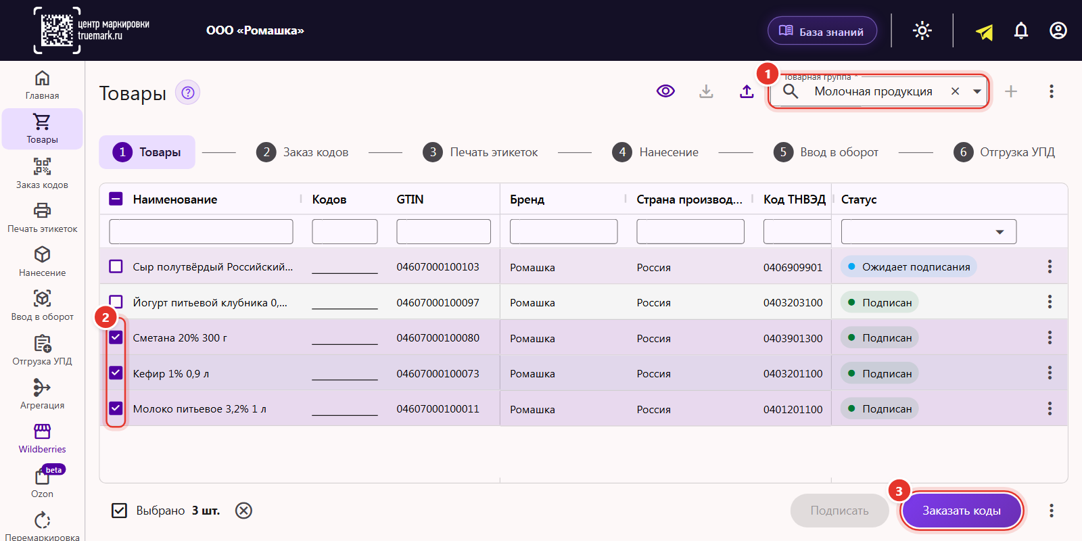Open Нанесение in the sidebar
1082x541 pixels.
pos(42,262)
